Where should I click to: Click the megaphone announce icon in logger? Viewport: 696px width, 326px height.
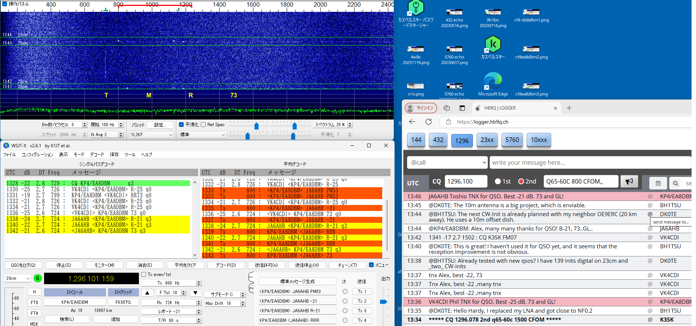click(629, 181)
